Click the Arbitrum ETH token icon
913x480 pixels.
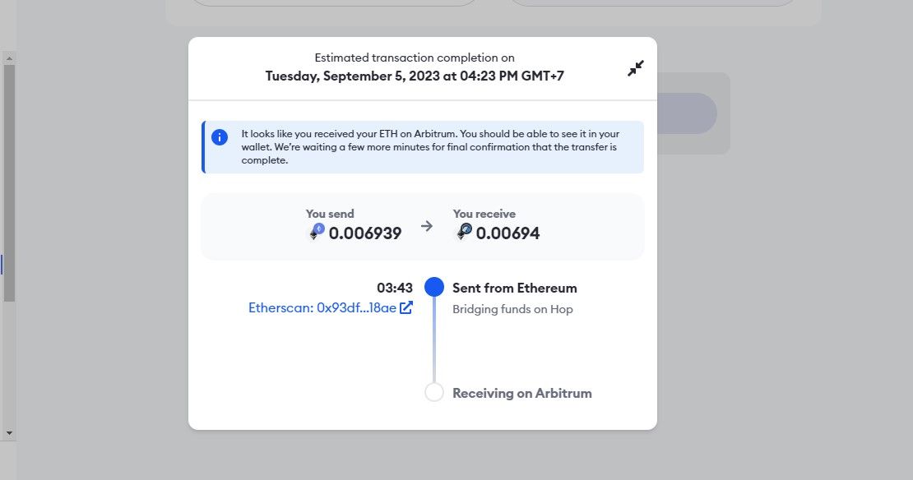click(464, 232)
